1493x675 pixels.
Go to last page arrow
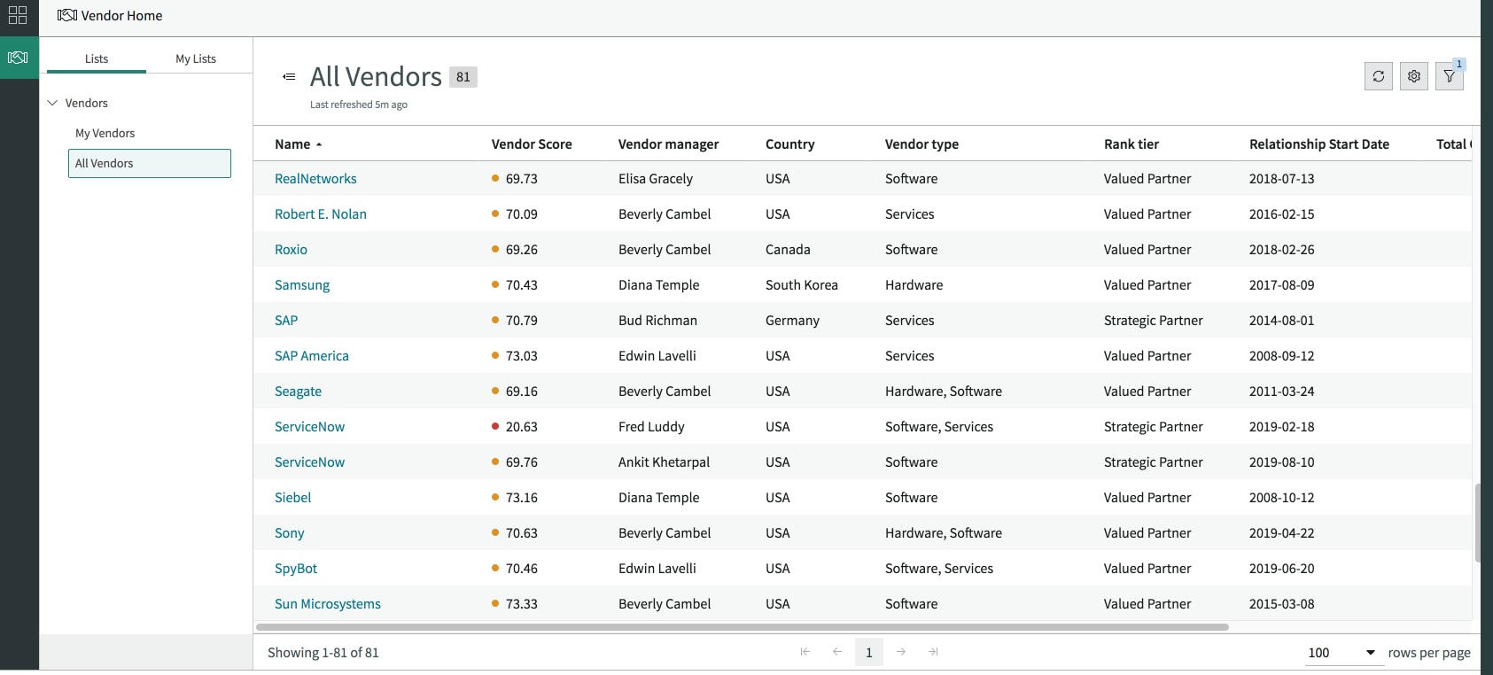tap(933, 652)
